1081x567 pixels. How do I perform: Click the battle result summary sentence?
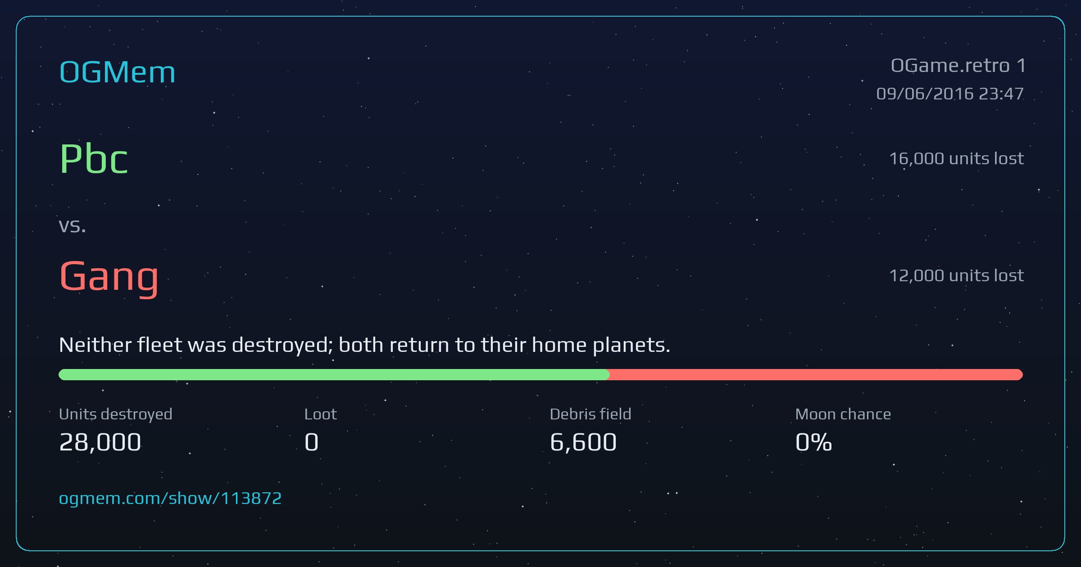364,345
